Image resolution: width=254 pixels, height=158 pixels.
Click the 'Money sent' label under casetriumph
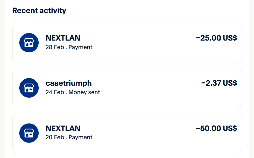click(84, 92)
